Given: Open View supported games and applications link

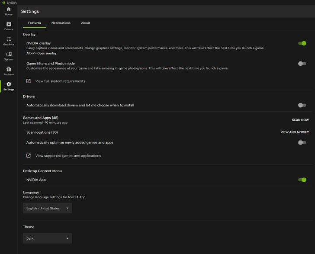Looking at the screenshot, I should 68,156.
